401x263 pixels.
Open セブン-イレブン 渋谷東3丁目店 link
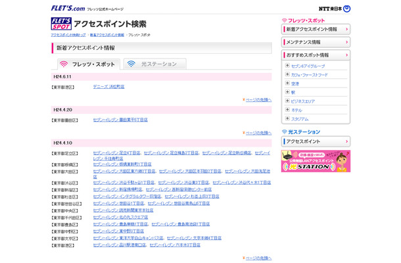(183, 182)
